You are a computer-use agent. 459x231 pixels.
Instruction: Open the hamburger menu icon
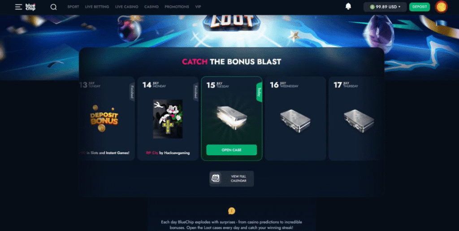tap(19, 7)
